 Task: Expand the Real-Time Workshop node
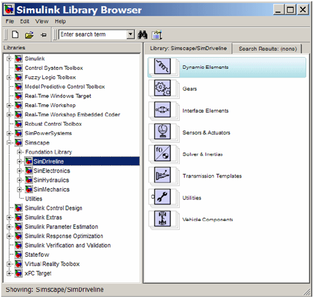[x=9, y=106]
